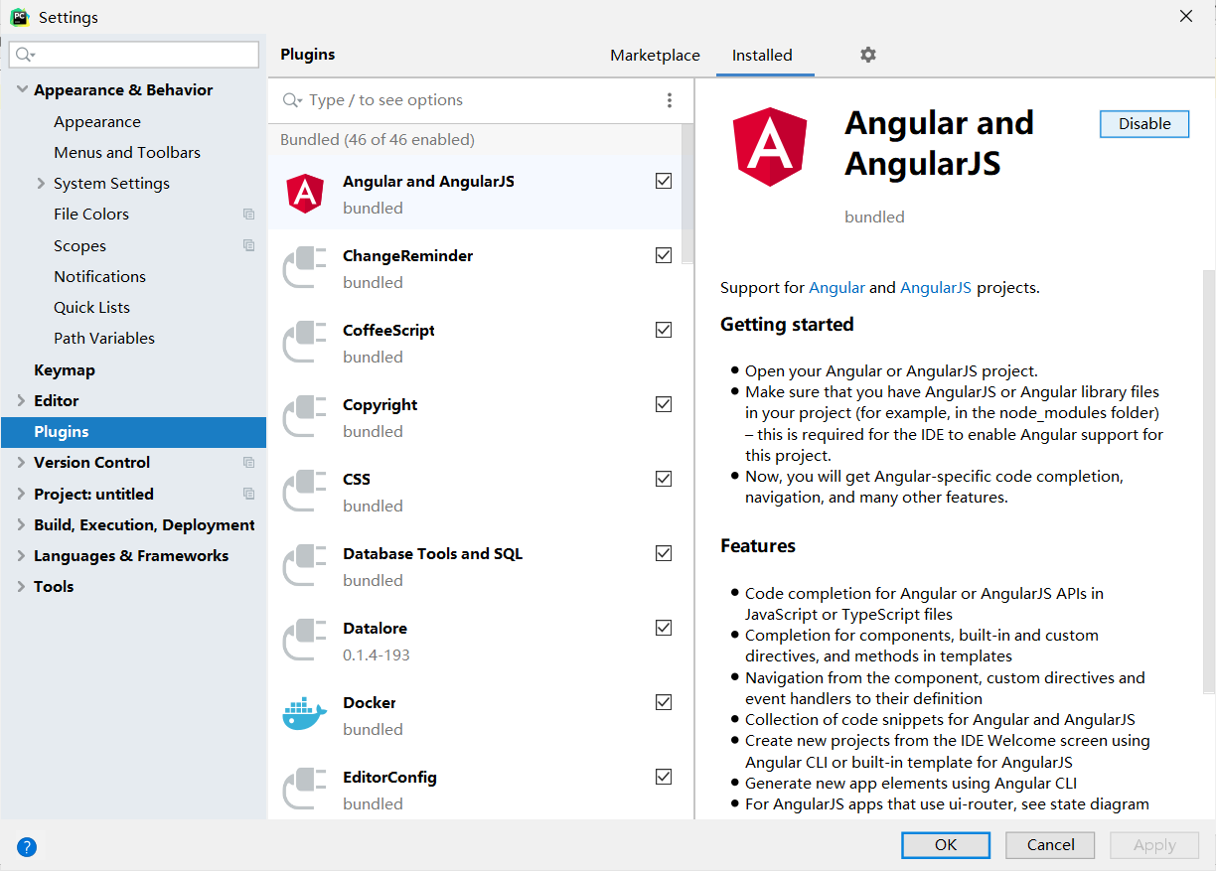Confirm settings with the OK button
Screen dimensions: 1216x871
click(946, 845)
